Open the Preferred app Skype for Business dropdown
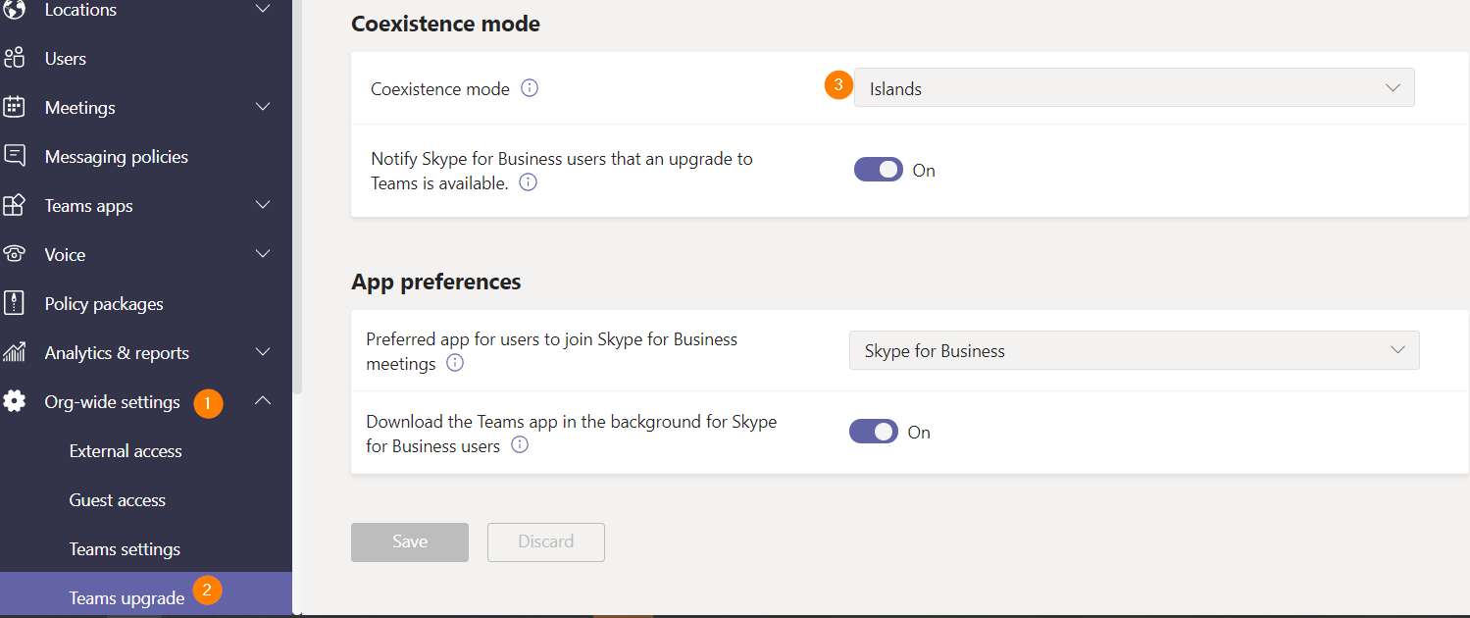The image size is (1470, 618). (x=1134, y=350)
